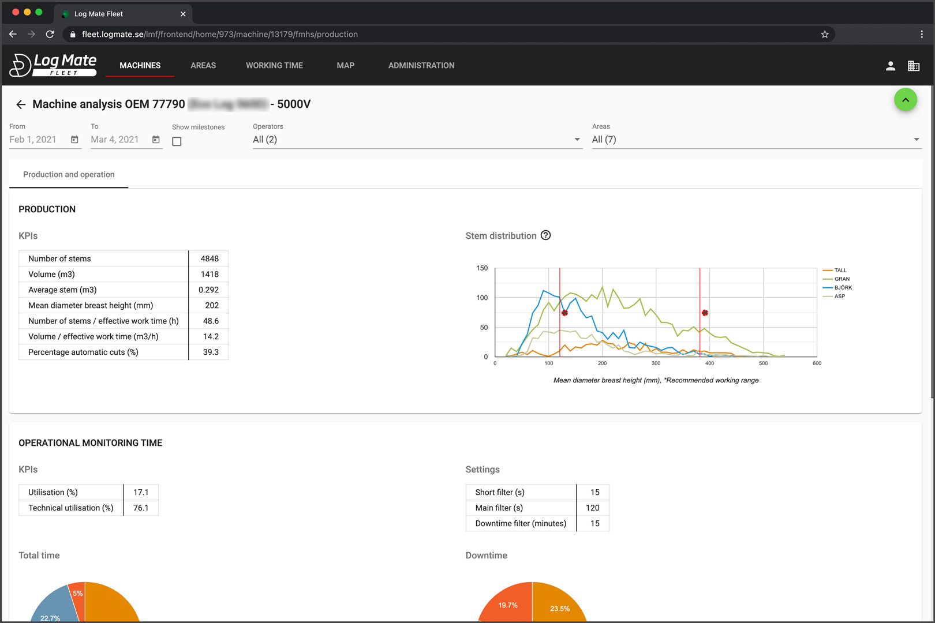This screenshot has width=935, height=623.
Task: Click the page vertical scrollbar
Action: [x=932, y=241]
